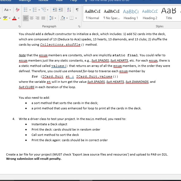This screenshot has height=181, width=181.
Task: Click the Clear All Formatting icon
Action: pos(17,10)
